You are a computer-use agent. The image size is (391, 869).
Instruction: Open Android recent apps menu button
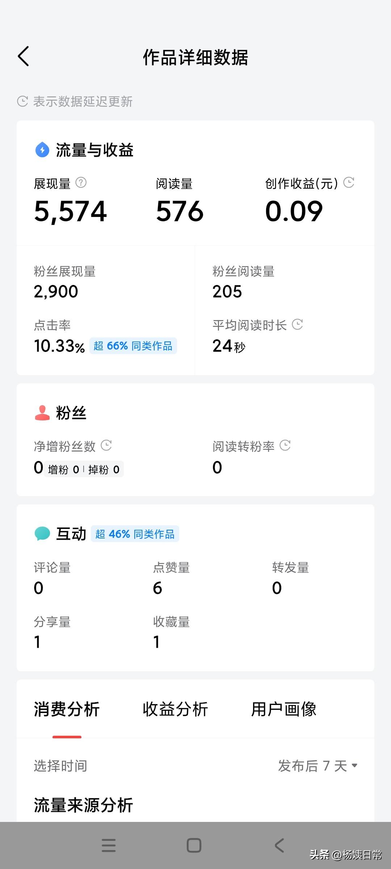[109, 845]
